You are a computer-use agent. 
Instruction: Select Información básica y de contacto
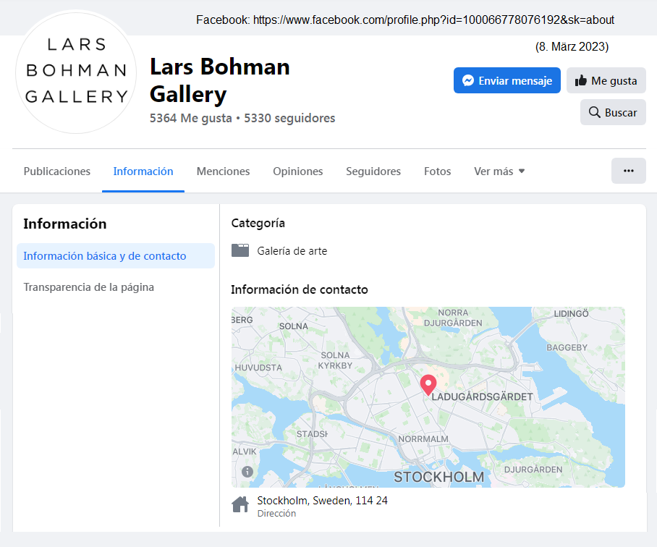(116, 256)
